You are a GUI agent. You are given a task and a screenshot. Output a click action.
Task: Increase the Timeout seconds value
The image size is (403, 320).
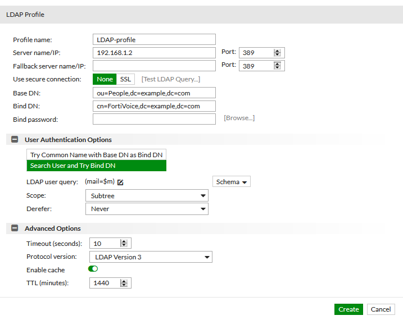click(124, 241)
